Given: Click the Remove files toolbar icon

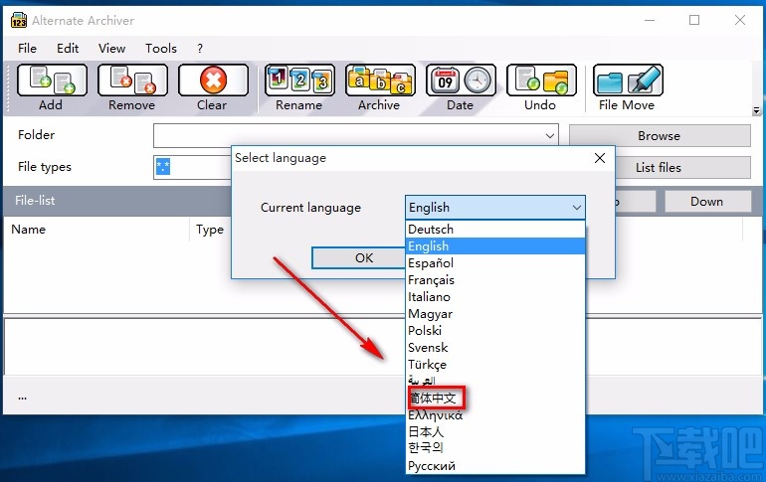Looking at the screenshot, I should coord(132,80).
